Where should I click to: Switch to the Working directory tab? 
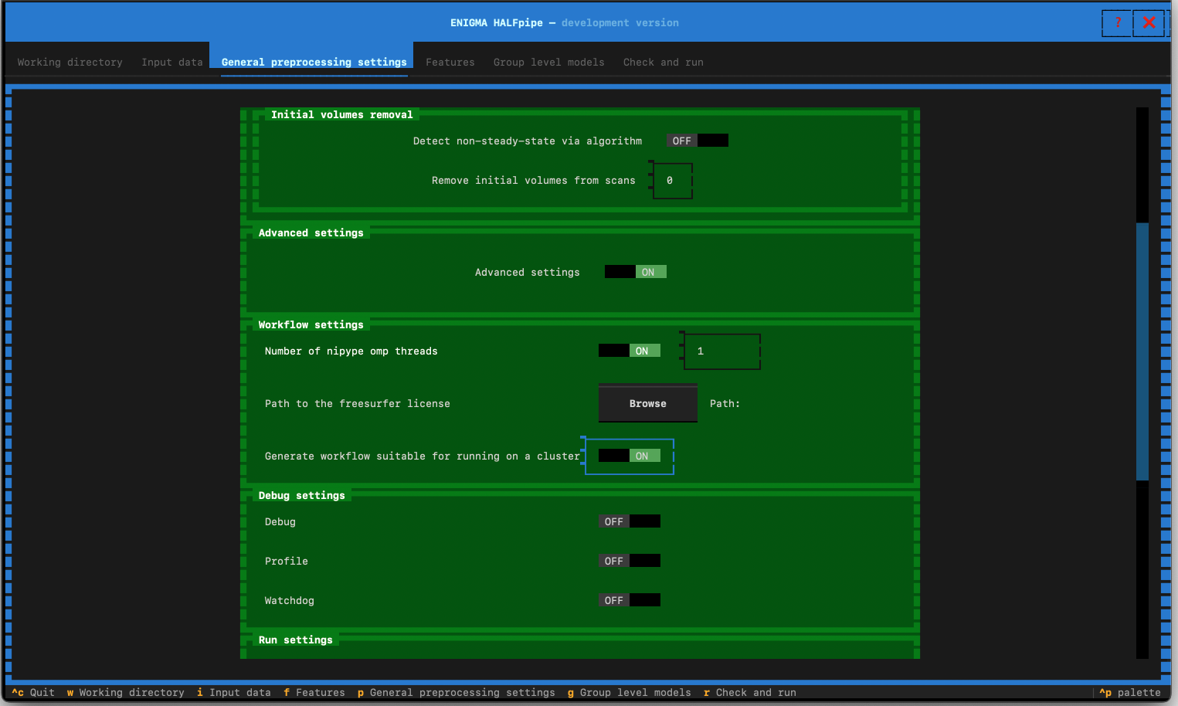[x=70, y=62]
